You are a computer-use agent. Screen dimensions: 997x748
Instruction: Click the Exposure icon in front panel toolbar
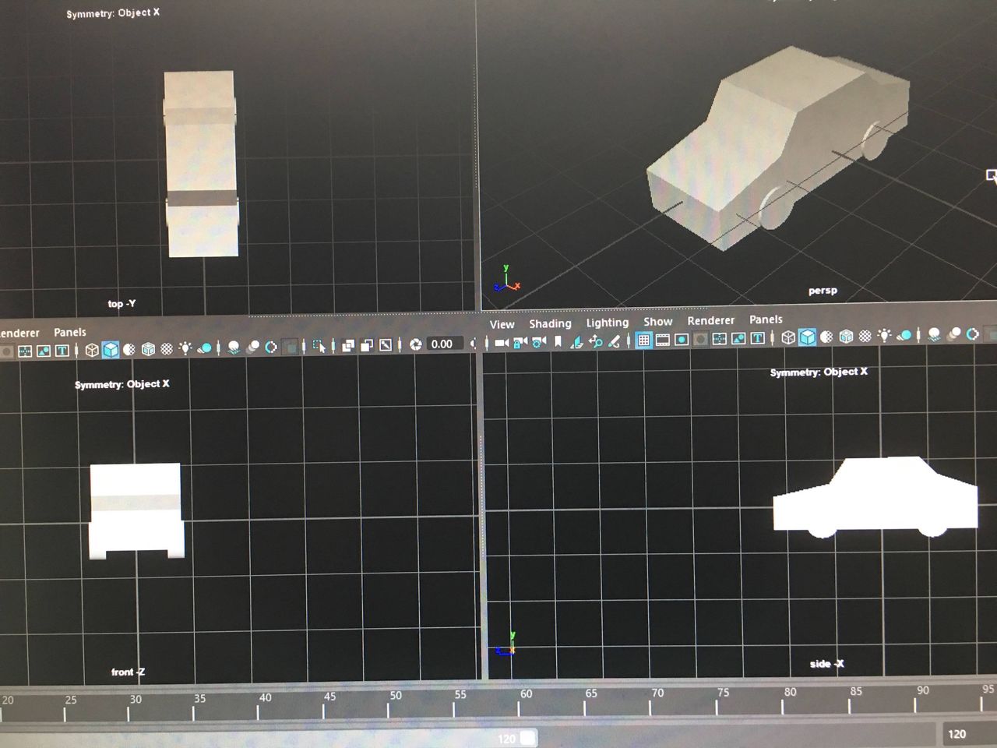[416, 344]
